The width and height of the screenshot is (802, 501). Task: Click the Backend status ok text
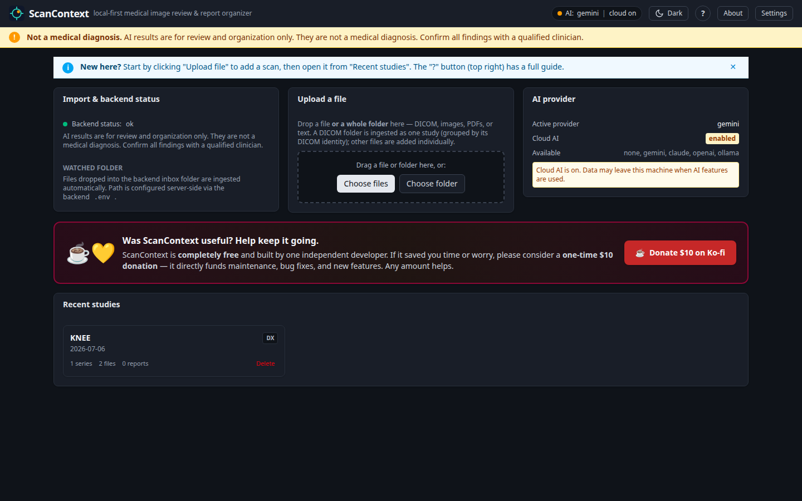[102, 124]
